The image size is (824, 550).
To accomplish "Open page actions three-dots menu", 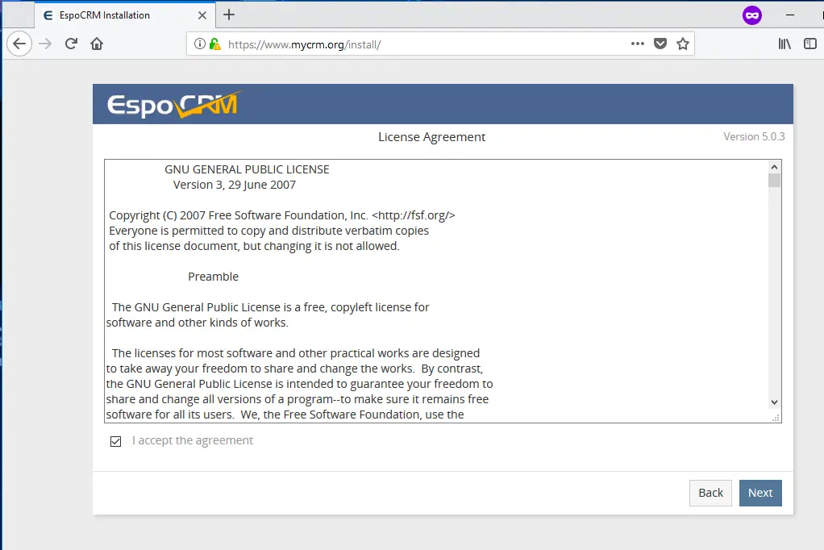I will pos(638,44).
